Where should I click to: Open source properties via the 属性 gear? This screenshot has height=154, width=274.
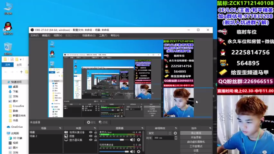[89, 123]
